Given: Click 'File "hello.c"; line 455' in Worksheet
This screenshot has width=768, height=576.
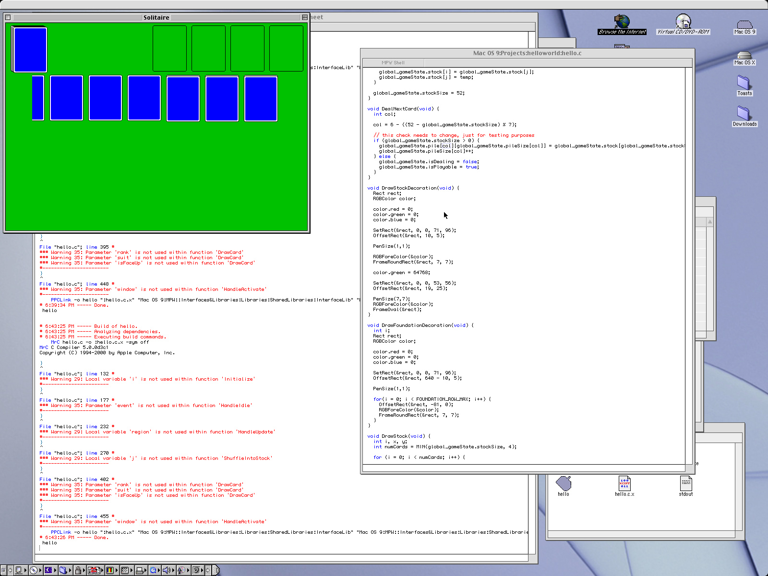Looking at the screenshot, I should click(x=74, y=516).
